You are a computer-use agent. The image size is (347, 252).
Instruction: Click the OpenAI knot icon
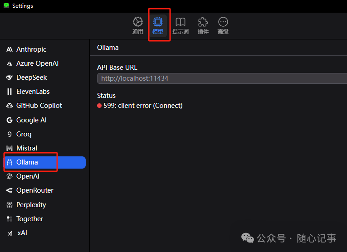pos(9,176)
